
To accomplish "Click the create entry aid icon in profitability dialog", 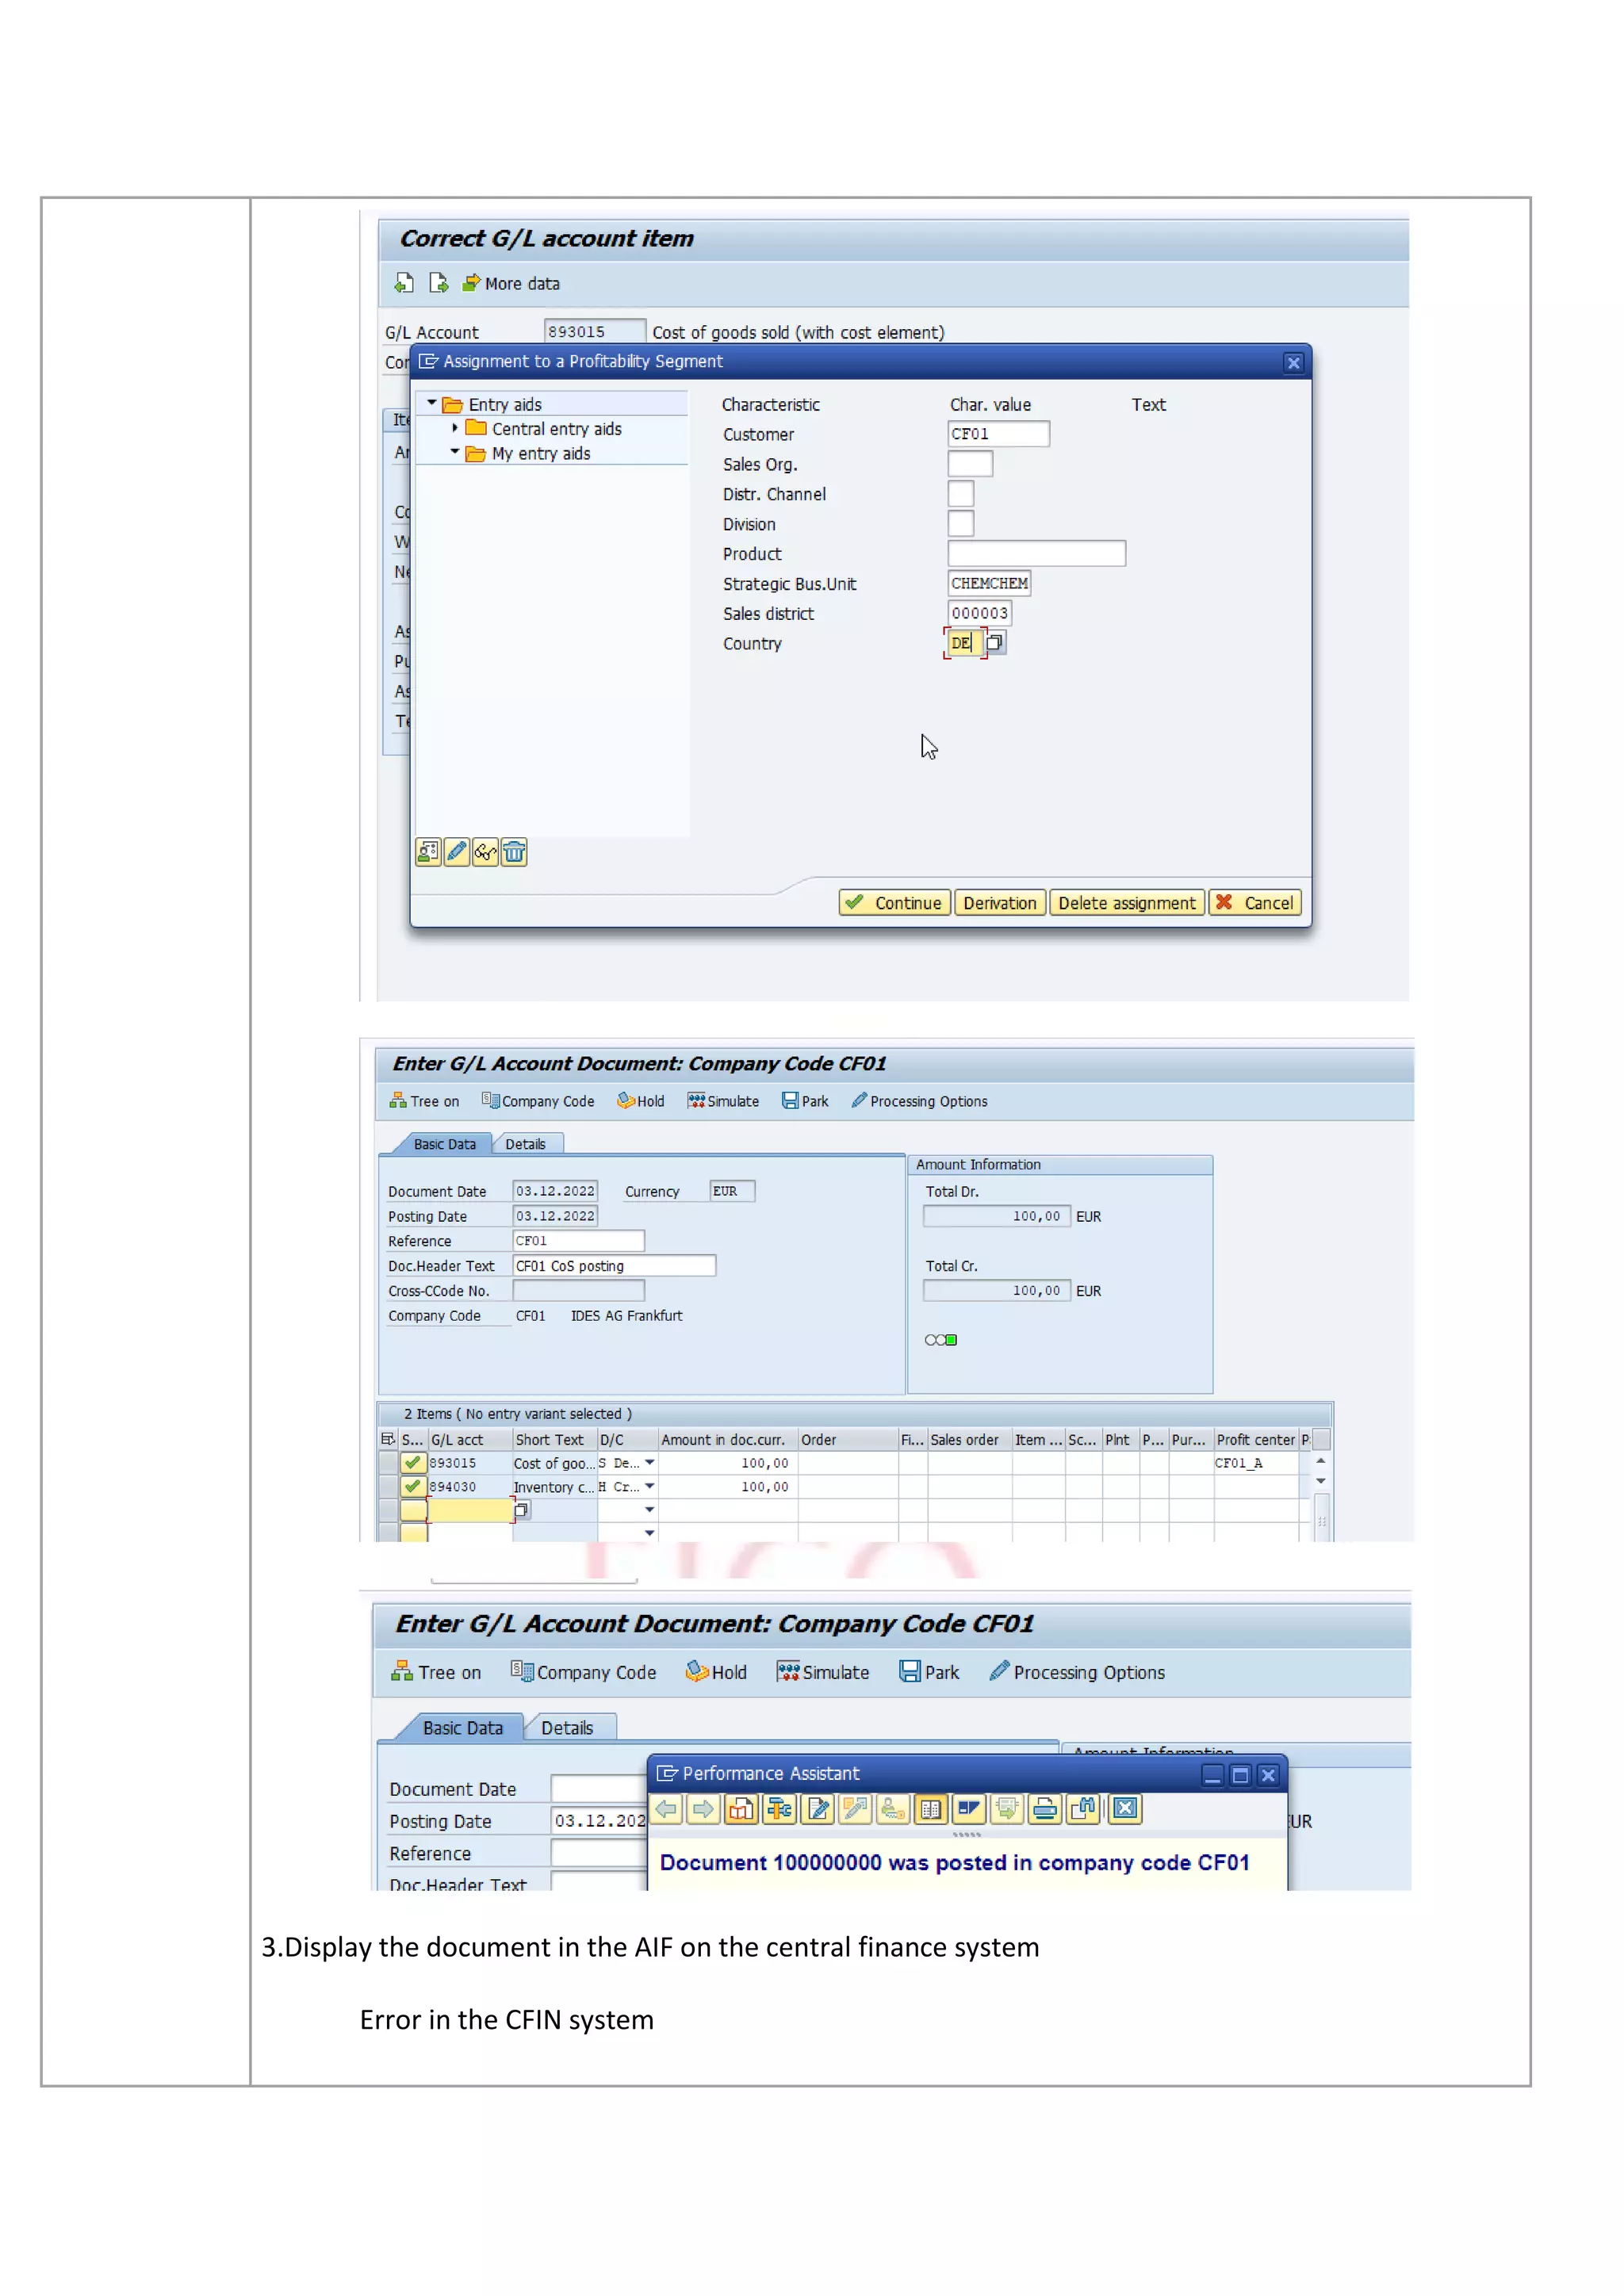I will tap(428, 852).
